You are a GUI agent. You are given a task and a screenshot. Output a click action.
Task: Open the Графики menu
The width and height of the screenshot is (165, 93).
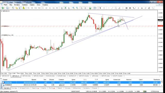(x=25, y=5)
